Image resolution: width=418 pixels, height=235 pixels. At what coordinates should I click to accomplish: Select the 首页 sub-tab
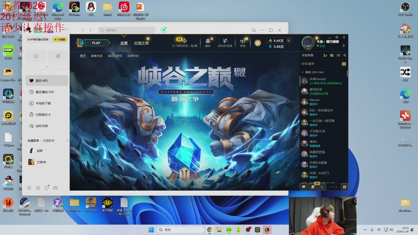point(83,56)
